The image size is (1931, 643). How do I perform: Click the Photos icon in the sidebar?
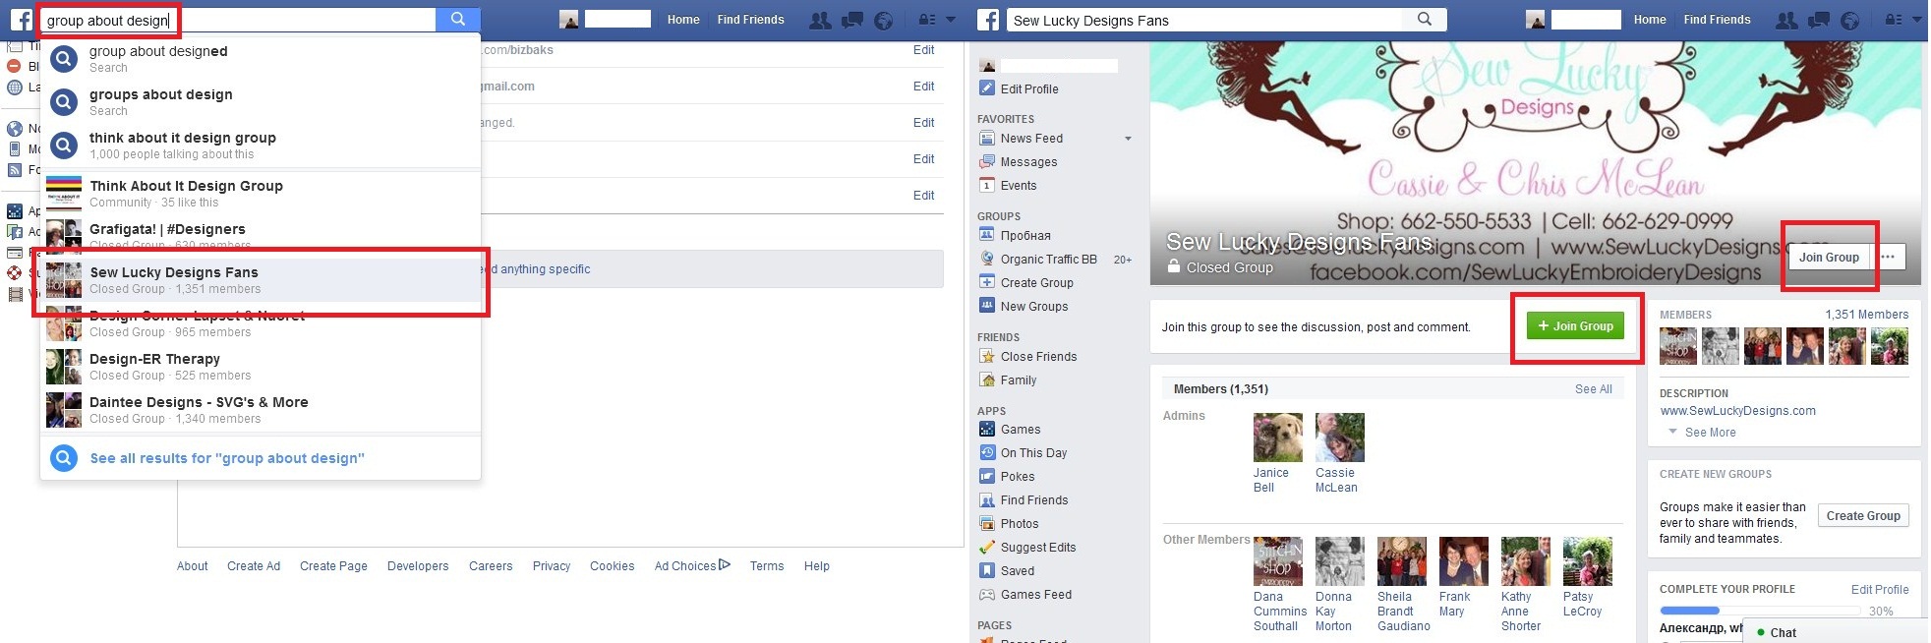pos(987,524)
